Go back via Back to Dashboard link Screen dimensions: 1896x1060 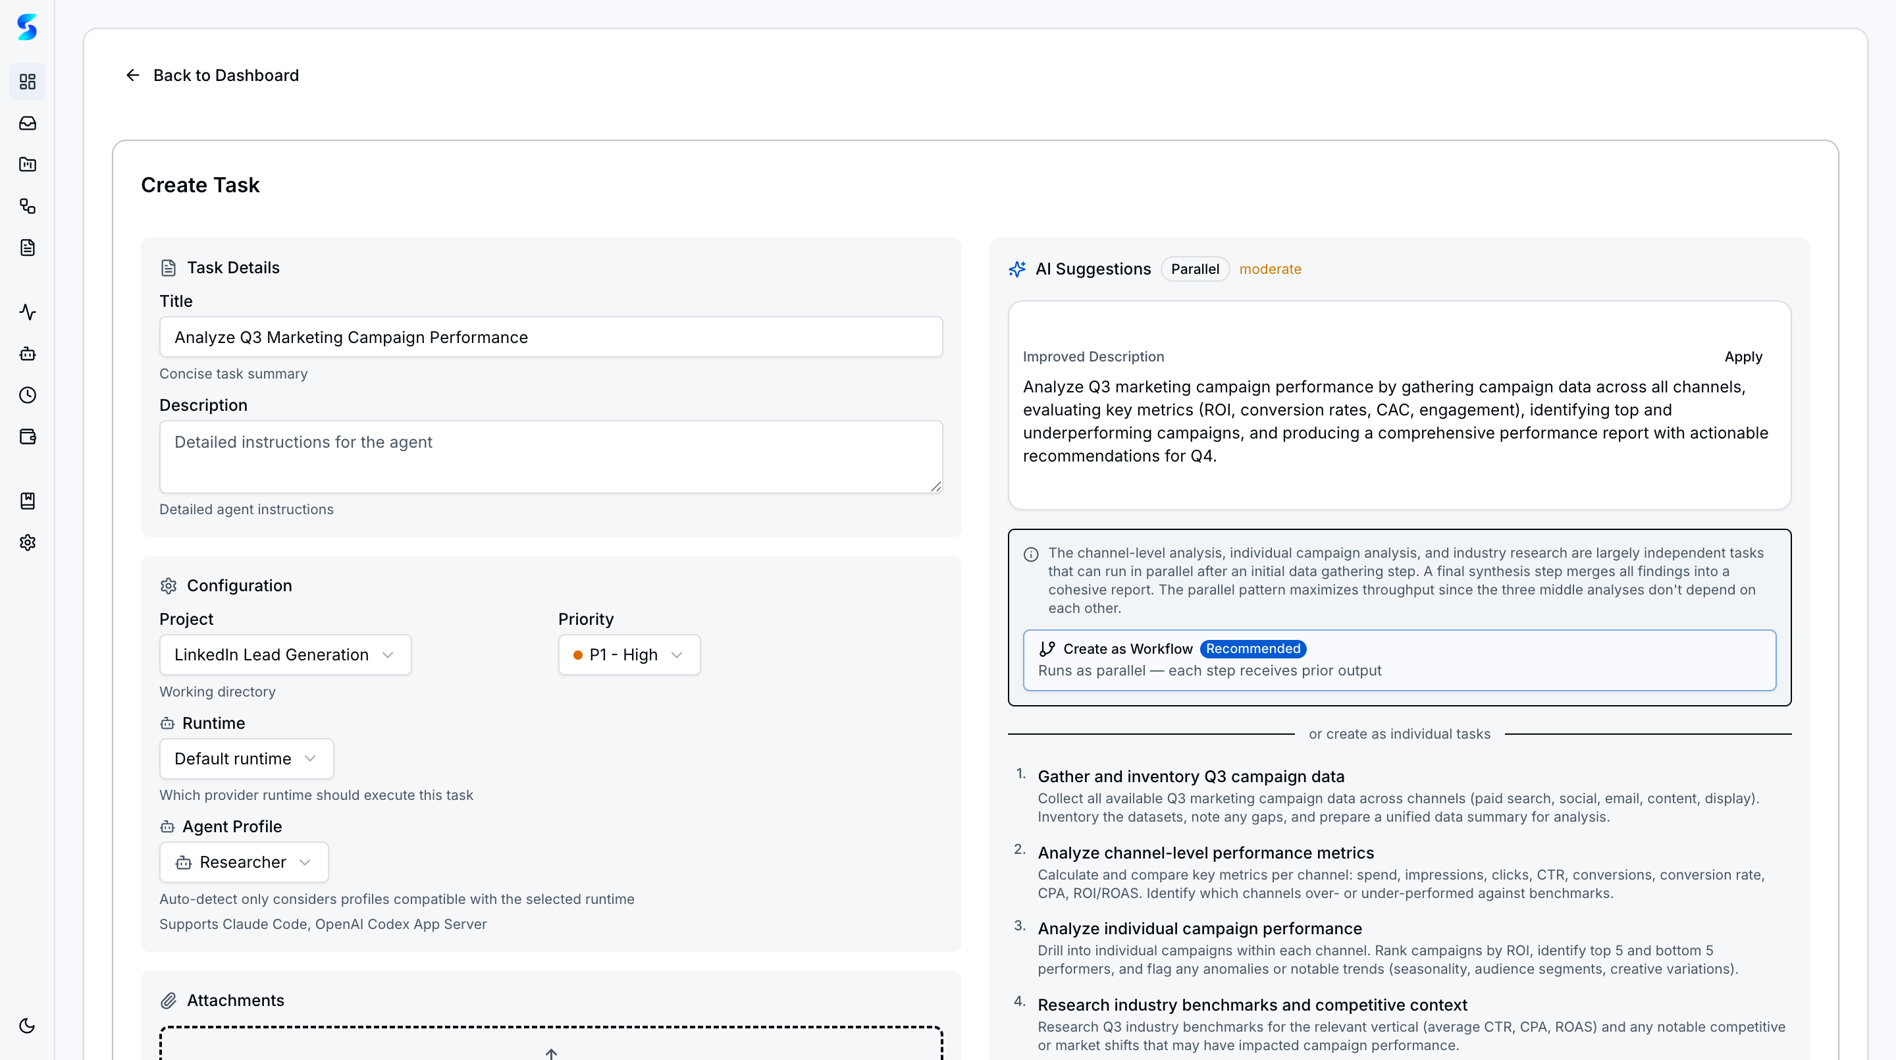213,75
